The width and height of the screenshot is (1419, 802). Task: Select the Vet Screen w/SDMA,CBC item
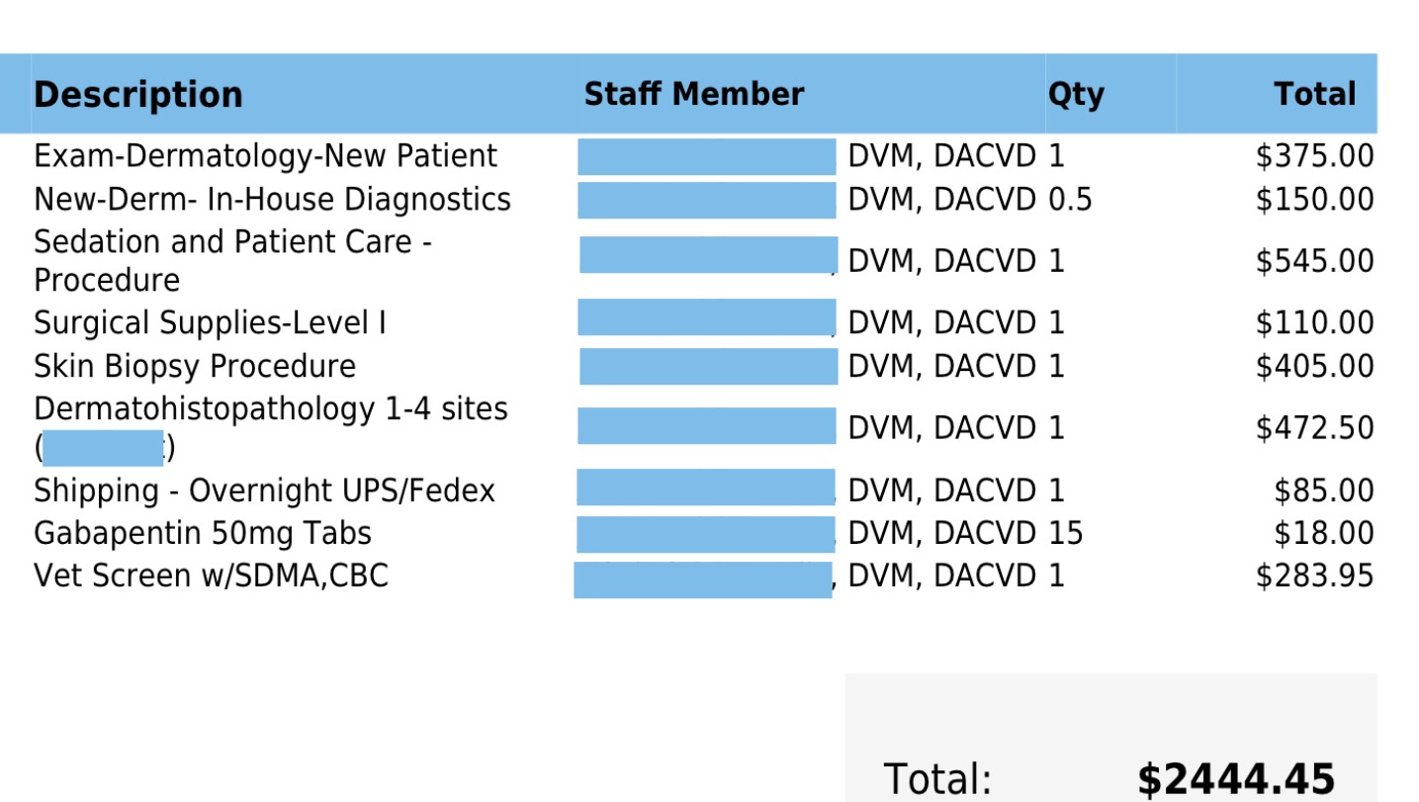(211, 576)
